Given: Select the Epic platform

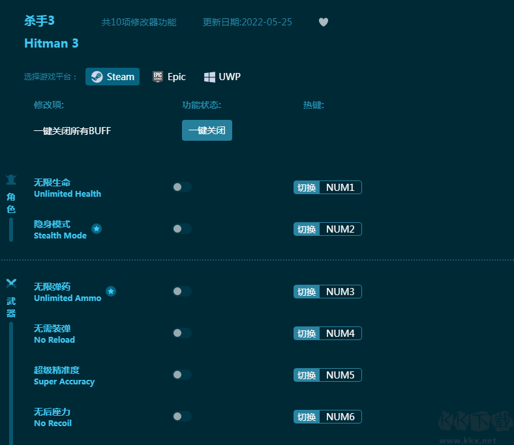Looking at the screenshot, I should point(169,77).
